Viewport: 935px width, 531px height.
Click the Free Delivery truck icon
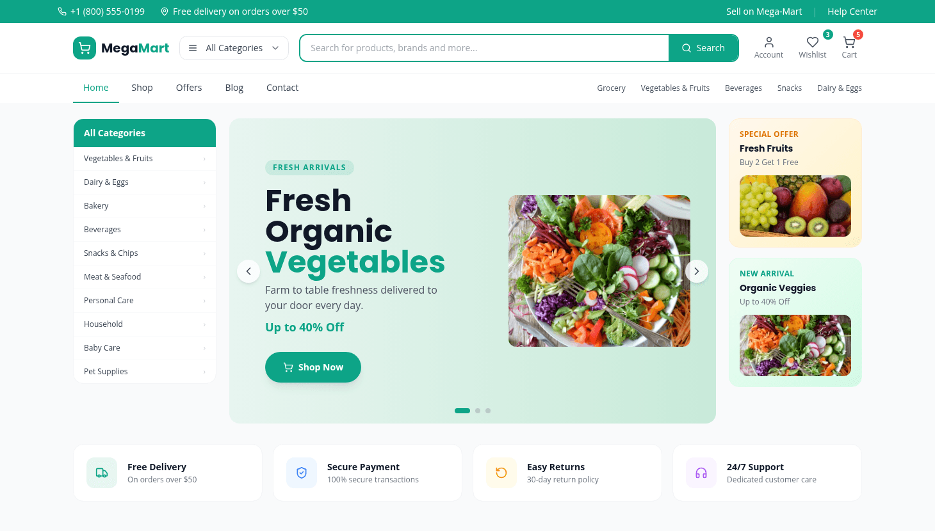[x=102, y=473]
